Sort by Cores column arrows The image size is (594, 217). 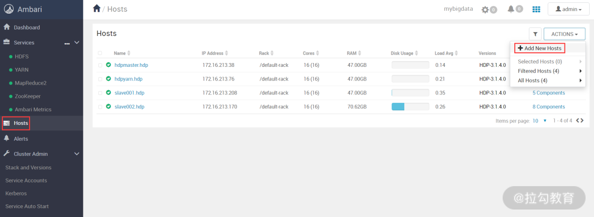click(318, 53)
